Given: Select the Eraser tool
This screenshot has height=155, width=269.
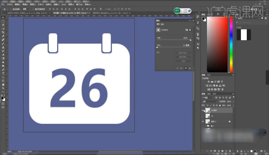Looking at the screenshot, I should [3, 55].
